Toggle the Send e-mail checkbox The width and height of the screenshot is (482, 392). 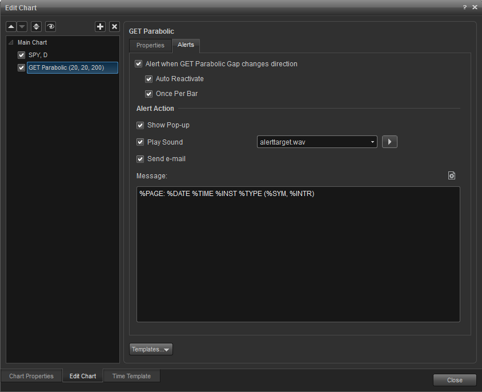140,159
